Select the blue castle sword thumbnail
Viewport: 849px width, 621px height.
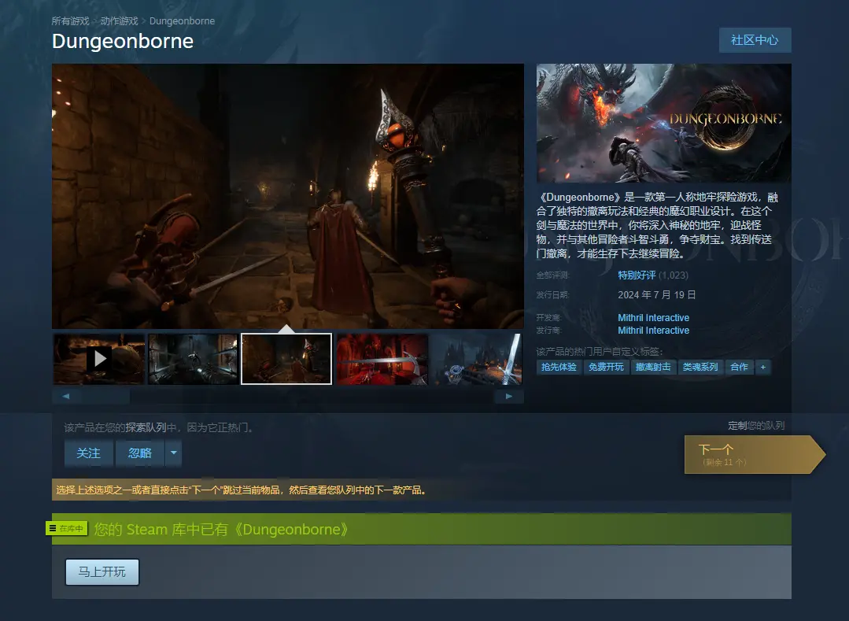[x=477, y=358]
